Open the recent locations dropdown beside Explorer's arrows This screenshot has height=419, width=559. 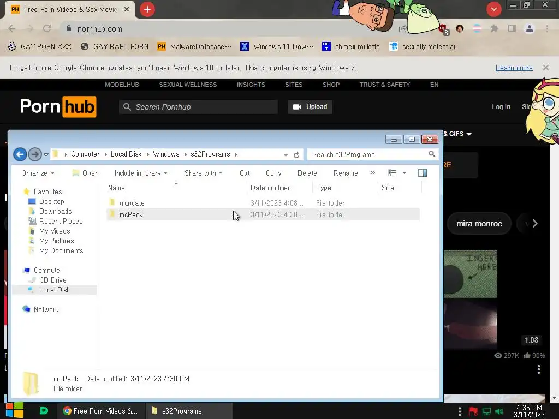(x=46, y=154)
